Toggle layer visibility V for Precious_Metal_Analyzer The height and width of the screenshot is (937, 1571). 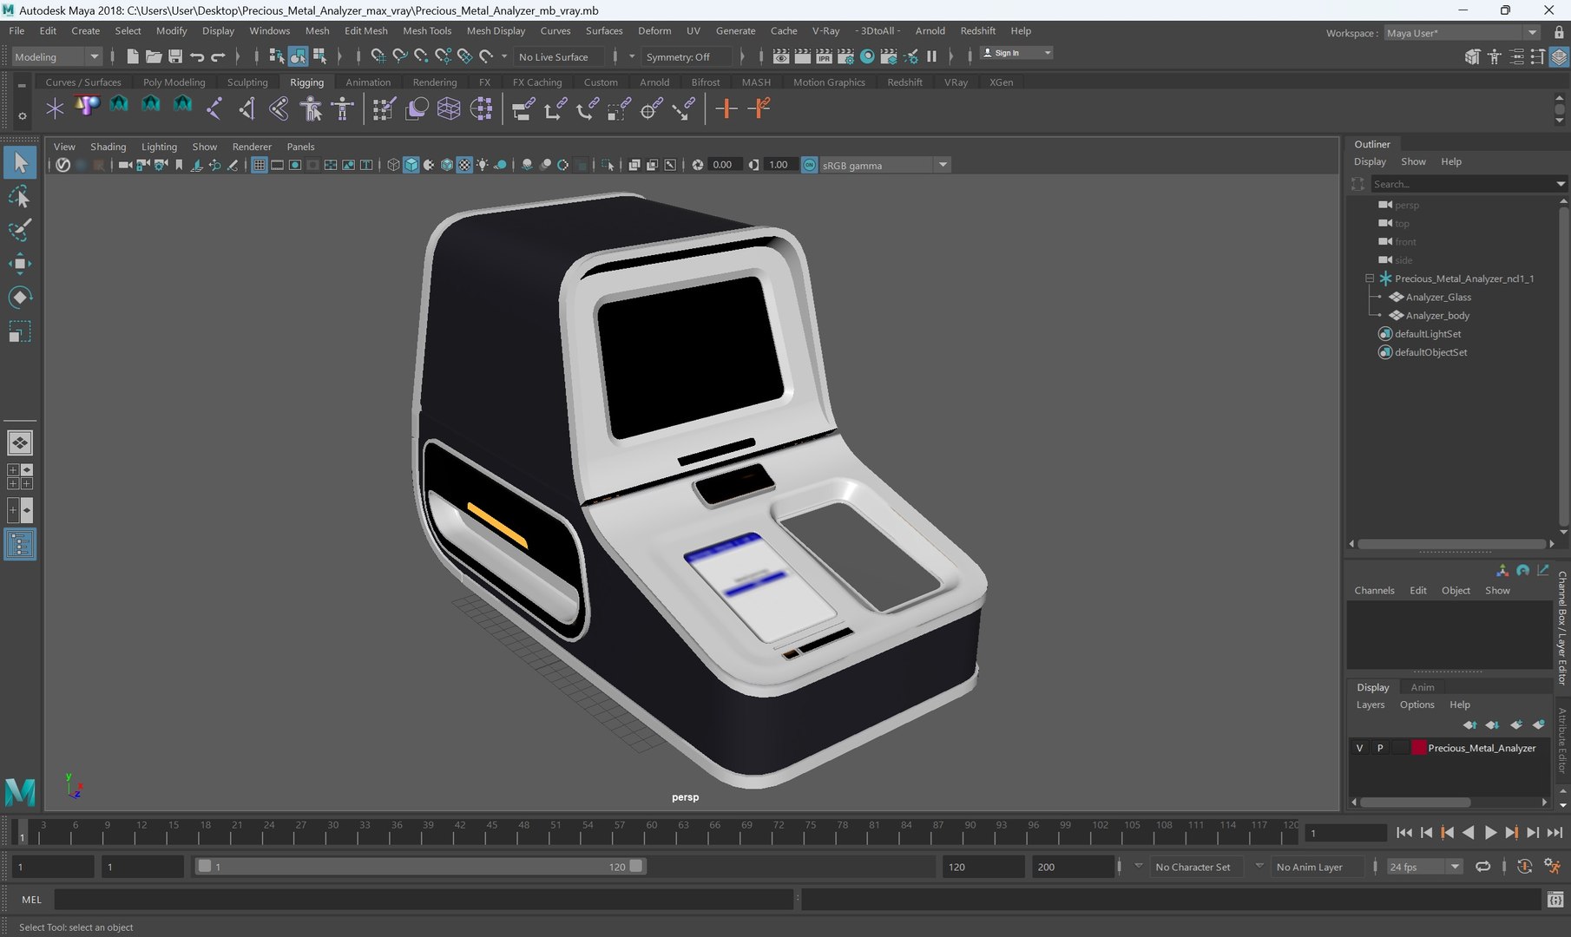[1359, 748]
